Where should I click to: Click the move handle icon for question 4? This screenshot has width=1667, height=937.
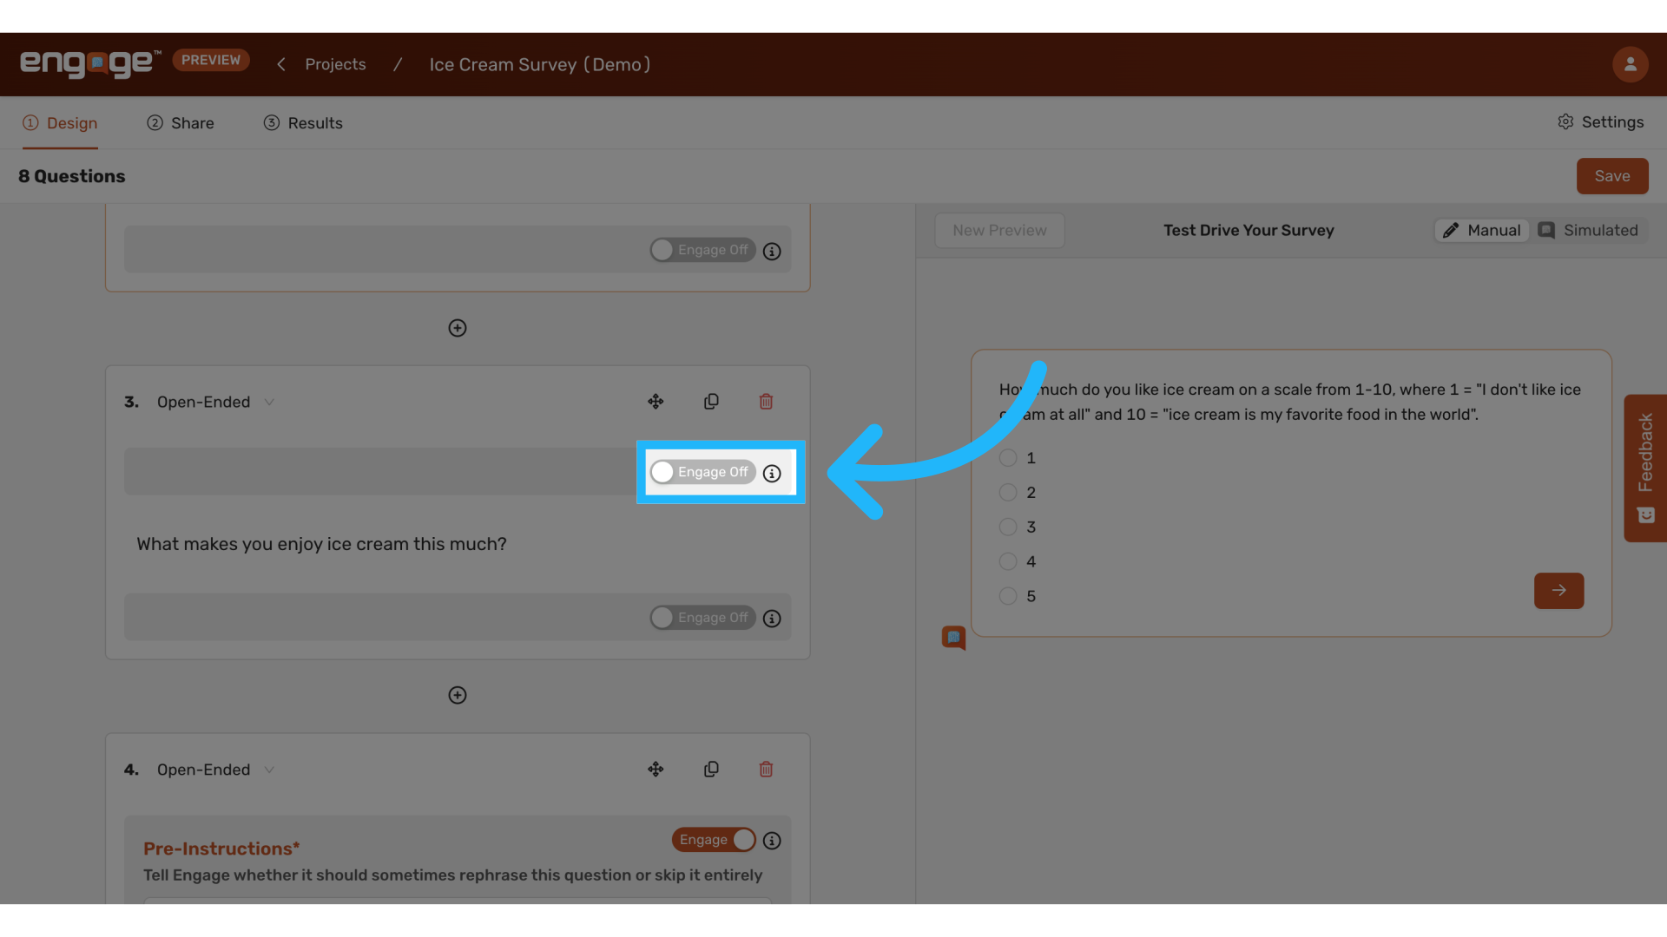[656, 770]
